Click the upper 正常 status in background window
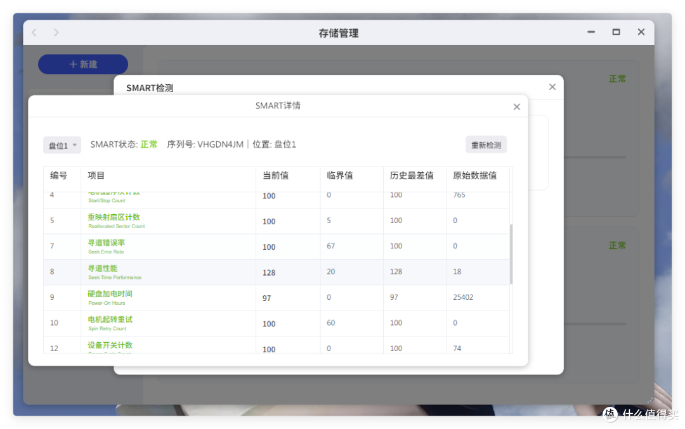 (617, 79)
